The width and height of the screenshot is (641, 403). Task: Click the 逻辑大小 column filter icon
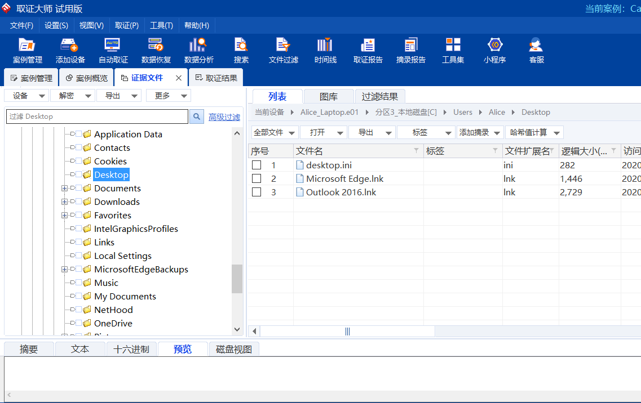click(x=613, y=151)
